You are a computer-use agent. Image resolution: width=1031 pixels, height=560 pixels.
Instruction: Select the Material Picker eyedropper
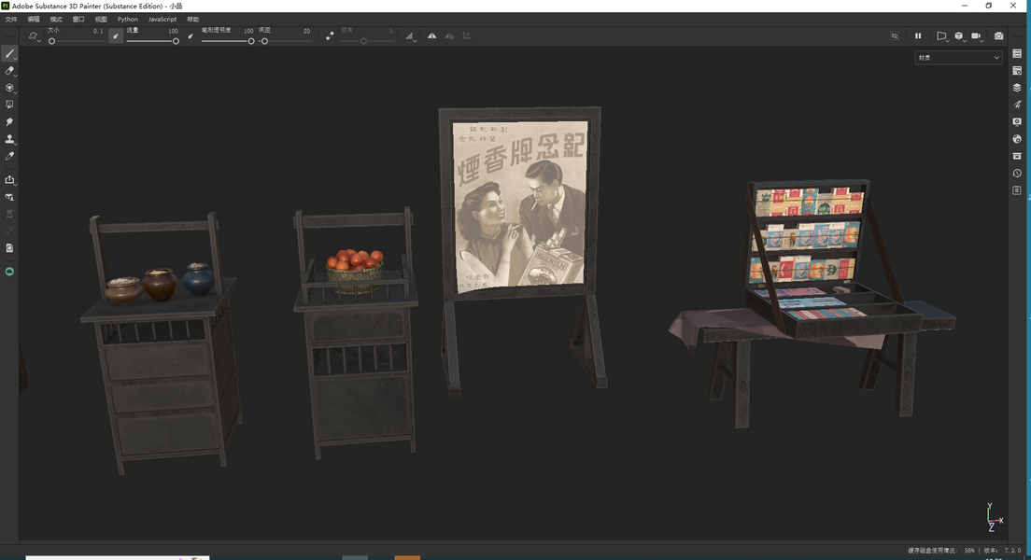coord(10,157)
